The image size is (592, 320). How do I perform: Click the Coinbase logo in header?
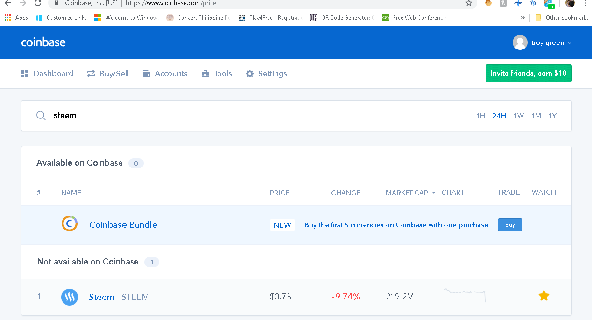[43, 42]
